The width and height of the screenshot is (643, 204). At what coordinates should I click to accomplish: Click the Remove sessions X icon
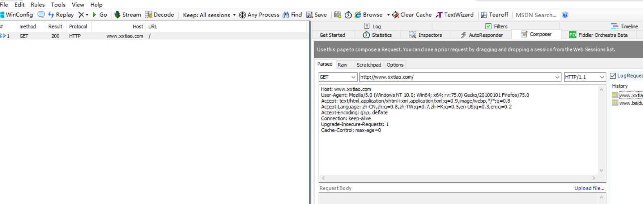point(81,15)
